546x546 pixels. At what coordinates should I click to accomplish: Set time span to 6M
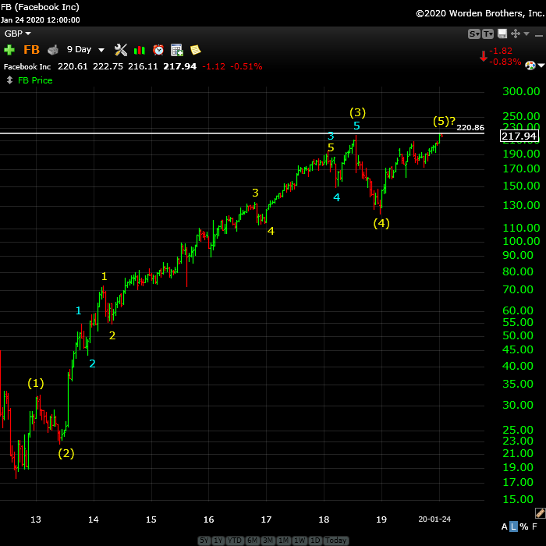[253, 541]
